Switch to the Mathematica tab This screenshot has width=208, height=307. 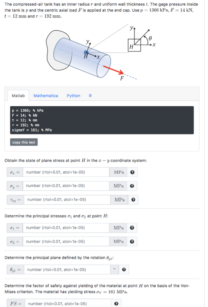pyautogui.click(x=46, y=96)
